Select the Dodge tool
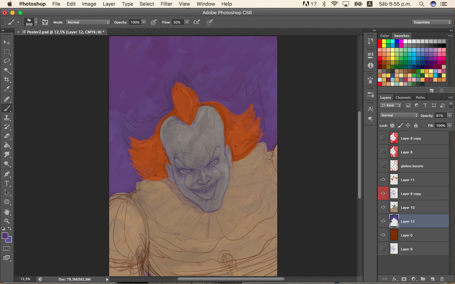The image size is (455, 284). tap(7, 164)
